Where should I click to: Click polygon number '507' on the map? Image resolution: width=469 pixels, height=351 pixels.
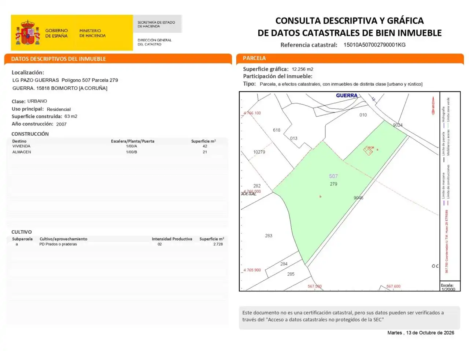(333, 176)
